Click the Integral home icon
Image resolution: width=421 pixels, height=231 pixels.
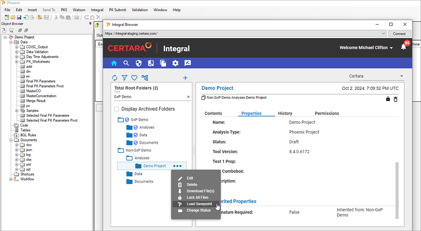tap(114, 63)
